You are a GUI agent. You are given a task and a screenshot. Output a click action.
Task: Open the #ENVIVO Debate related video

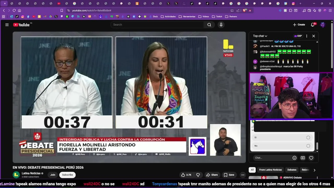pyautogui.click(x=292, y=178)
